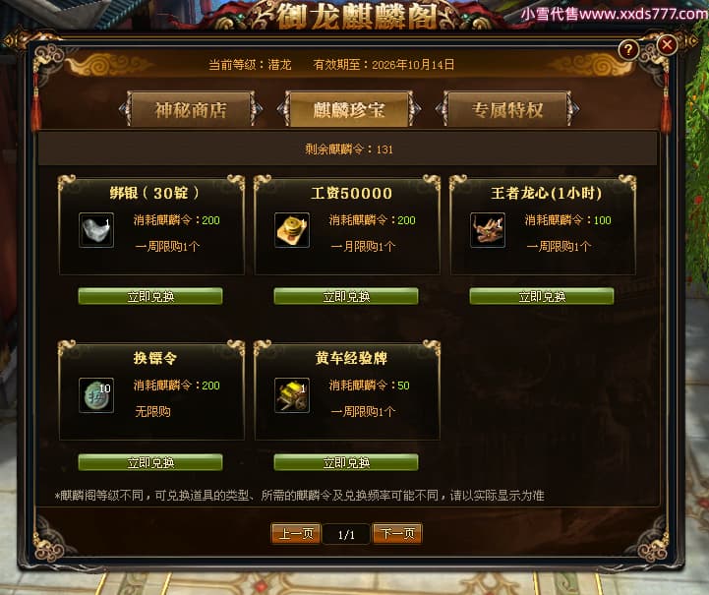Exchange for 工资50000 with 立即兑换
The width and height of the screenshot is (709, 595).
(346, 296)
